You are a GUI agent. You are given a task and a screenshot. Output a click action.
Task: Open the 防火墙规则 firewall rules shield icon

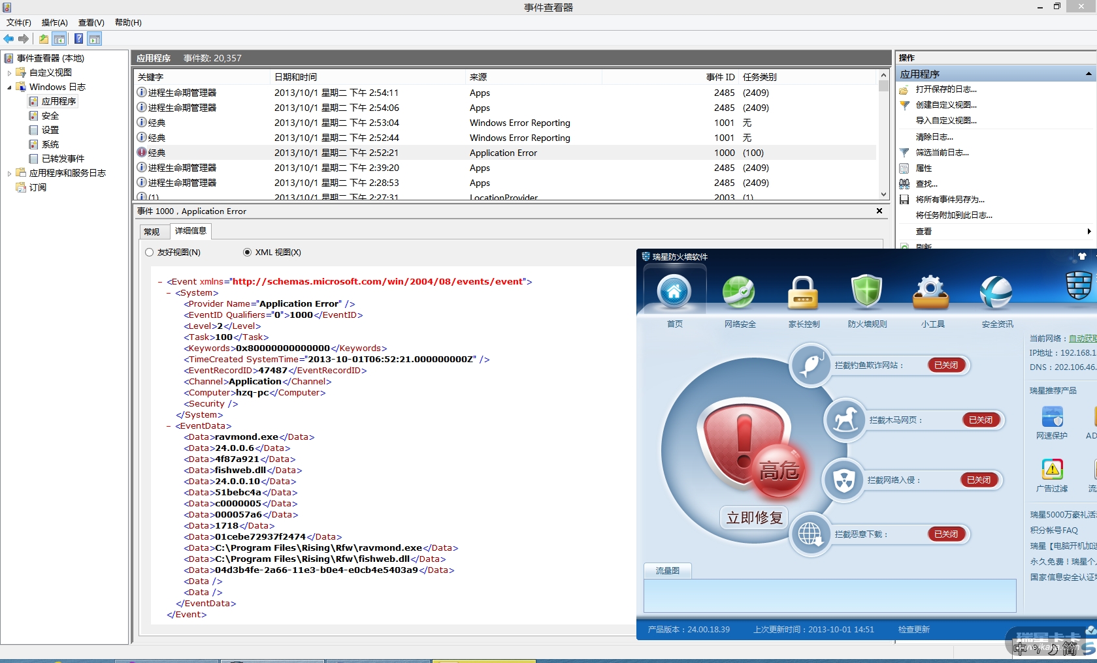coord(867,292)
